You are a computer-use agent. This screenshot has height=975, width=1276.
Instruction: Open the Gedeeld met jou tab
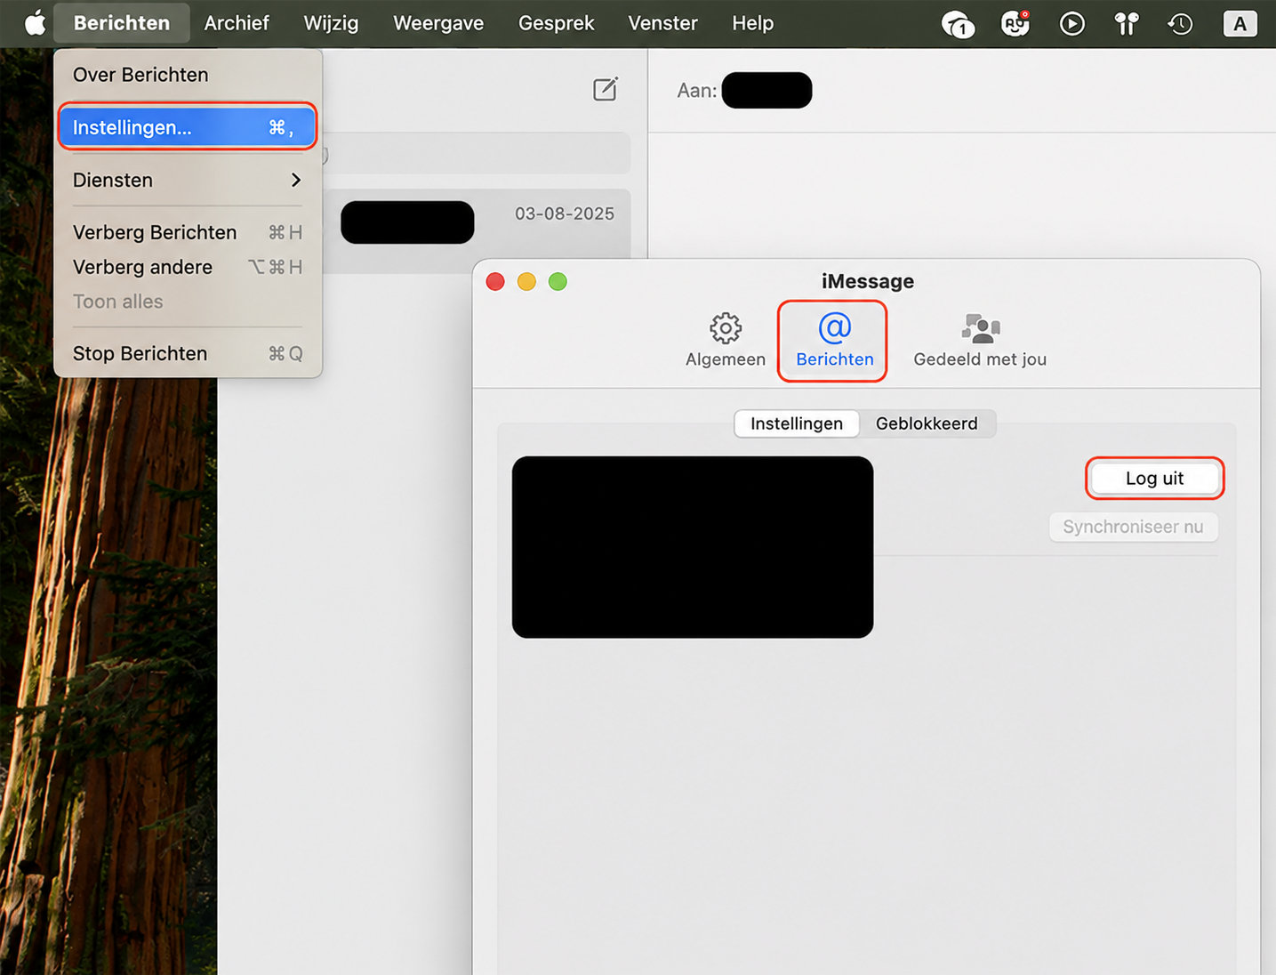[x=980, y=341]
